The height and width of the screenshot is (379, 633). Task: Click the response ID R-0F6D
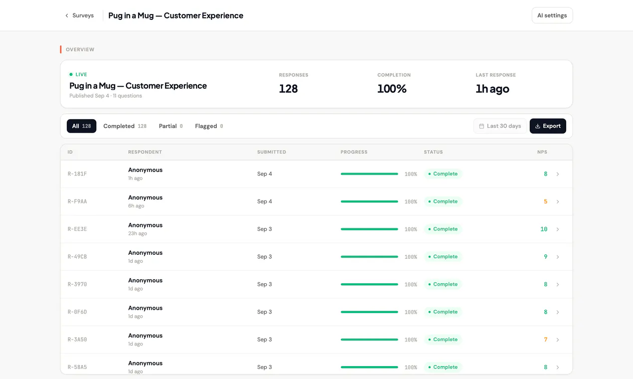(x=77, y=312)
